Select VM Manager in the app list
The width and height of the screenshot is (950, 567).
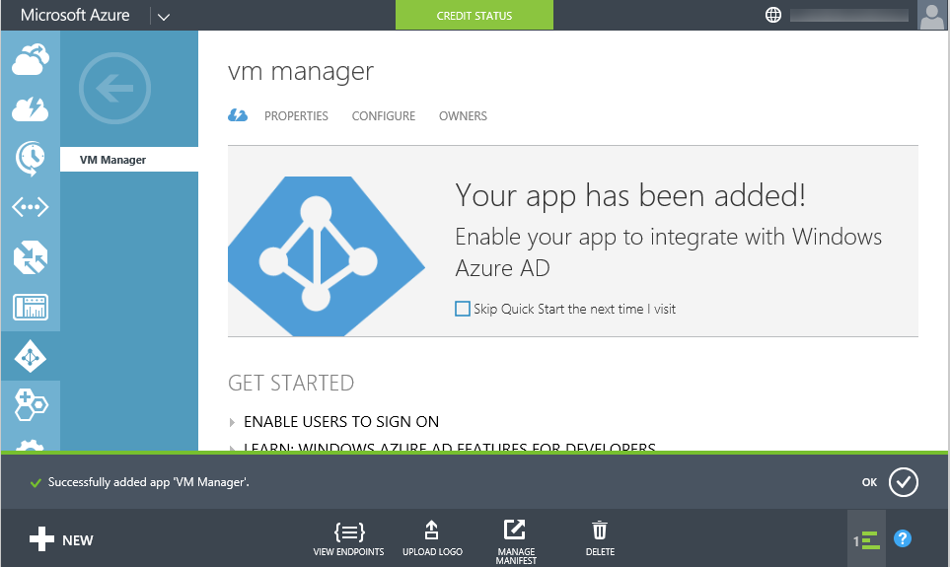pos(129,160)
